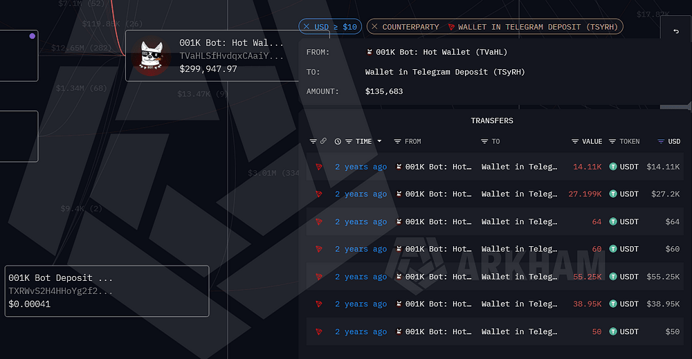Filter transfers by FROM column
692x359 pixels.
(x=397, y=142)
